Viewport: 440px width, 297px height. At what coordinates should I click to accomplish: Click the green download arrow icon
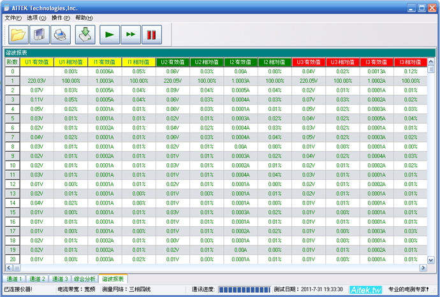pos(85,34)
